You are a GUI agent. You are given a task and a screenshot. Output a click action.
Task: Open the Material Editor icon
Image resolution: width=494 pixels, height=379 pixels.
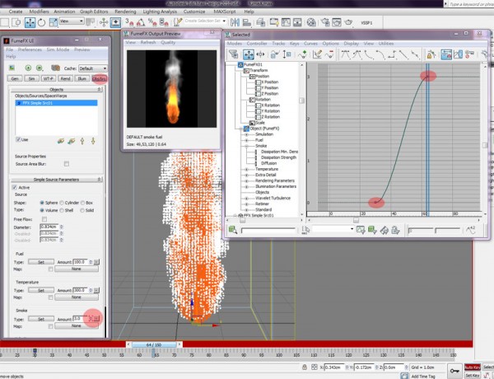pyautogui.click(x=311, y=22)
